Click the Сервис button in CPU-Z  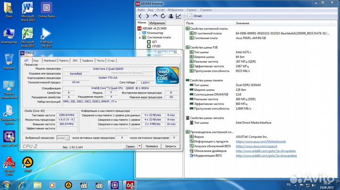pos(130,146)
